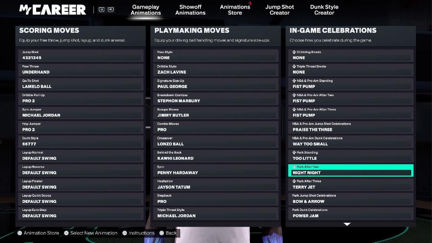Select the Hesitation Jayson Tatum slot
The height and width of the screenshot is (243, 432).
tap(216, 185)
